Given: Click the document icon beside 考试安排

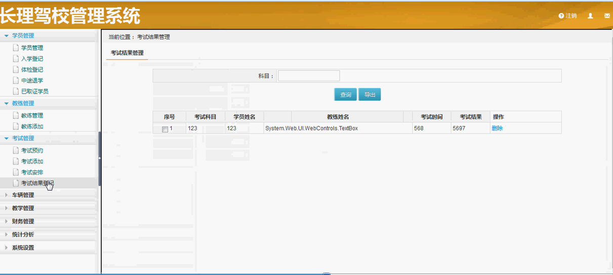Looking at the screenshot, I should click(16, 172).
